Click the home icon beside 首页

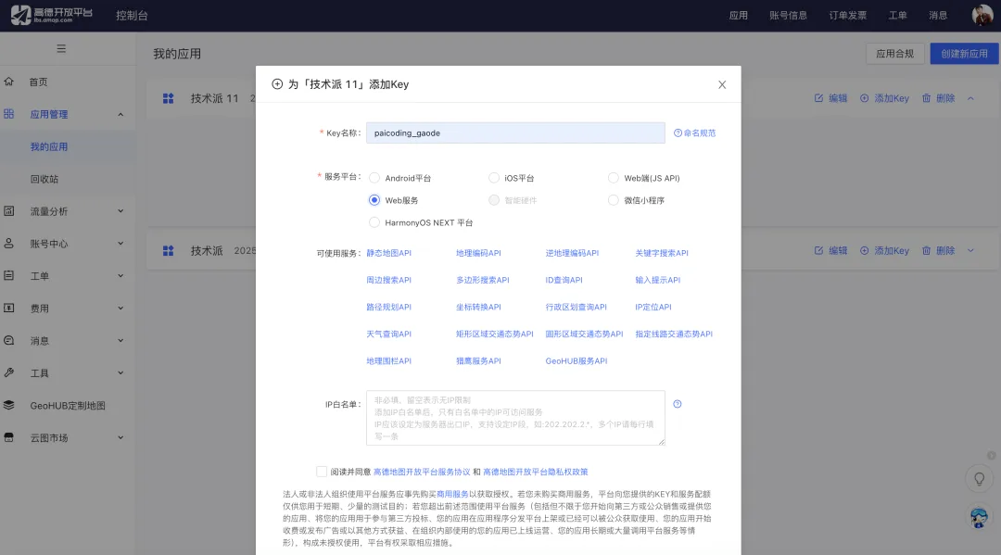[9, 82]
